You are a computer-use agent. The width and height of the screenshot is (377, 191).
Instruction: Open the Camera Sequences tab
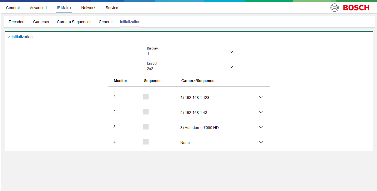pyautogui.click(x=74, y=22)
